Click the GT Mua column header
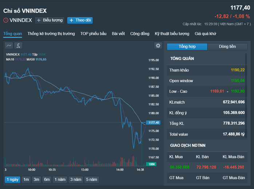The width and height of the screenshot is (254, 189). [176, 178]
